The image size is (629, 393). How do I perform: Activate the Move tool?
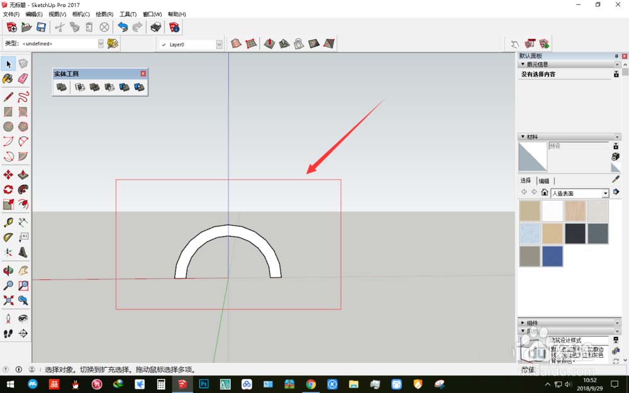click(x=8, y=174)
